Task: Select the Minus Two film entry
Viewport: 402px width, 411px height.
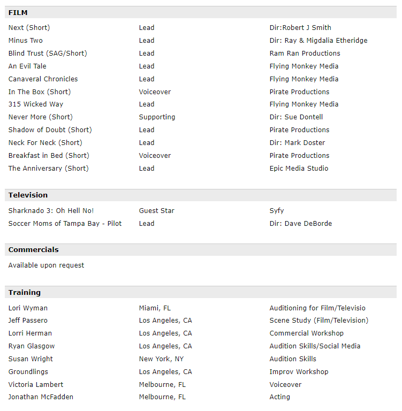Action: pyautogui.click(x=26, y=40)
